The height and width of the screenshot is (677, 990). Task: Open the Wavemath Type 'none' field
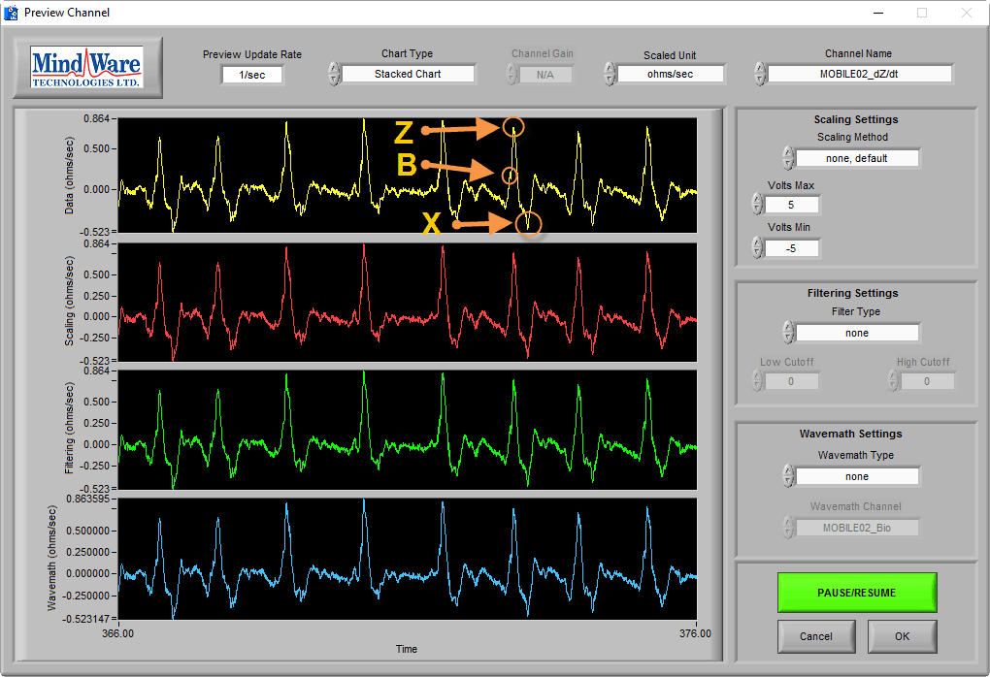coord(857,476)
